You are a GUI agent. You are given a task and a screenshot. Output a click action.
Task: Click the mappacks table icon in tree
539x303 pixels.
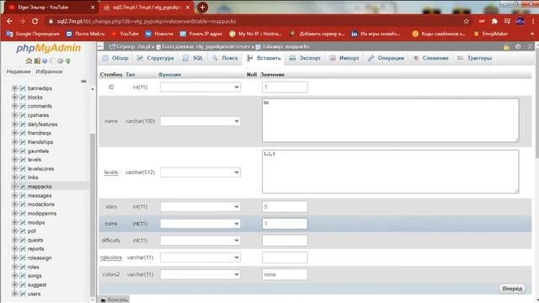[x=23, y=187]
